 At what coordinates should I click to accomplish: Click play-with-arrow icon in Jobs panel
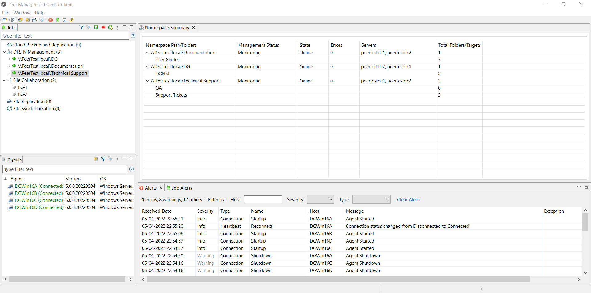[110, 27]
